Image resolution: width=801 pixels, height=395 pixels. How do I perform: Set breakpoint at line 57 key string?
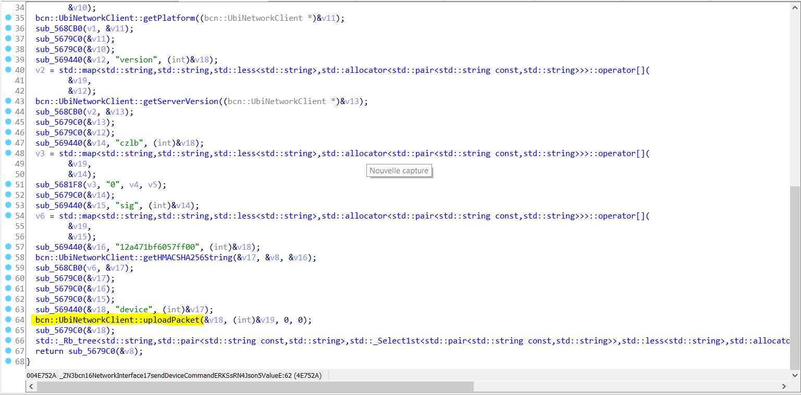[8, 247]
